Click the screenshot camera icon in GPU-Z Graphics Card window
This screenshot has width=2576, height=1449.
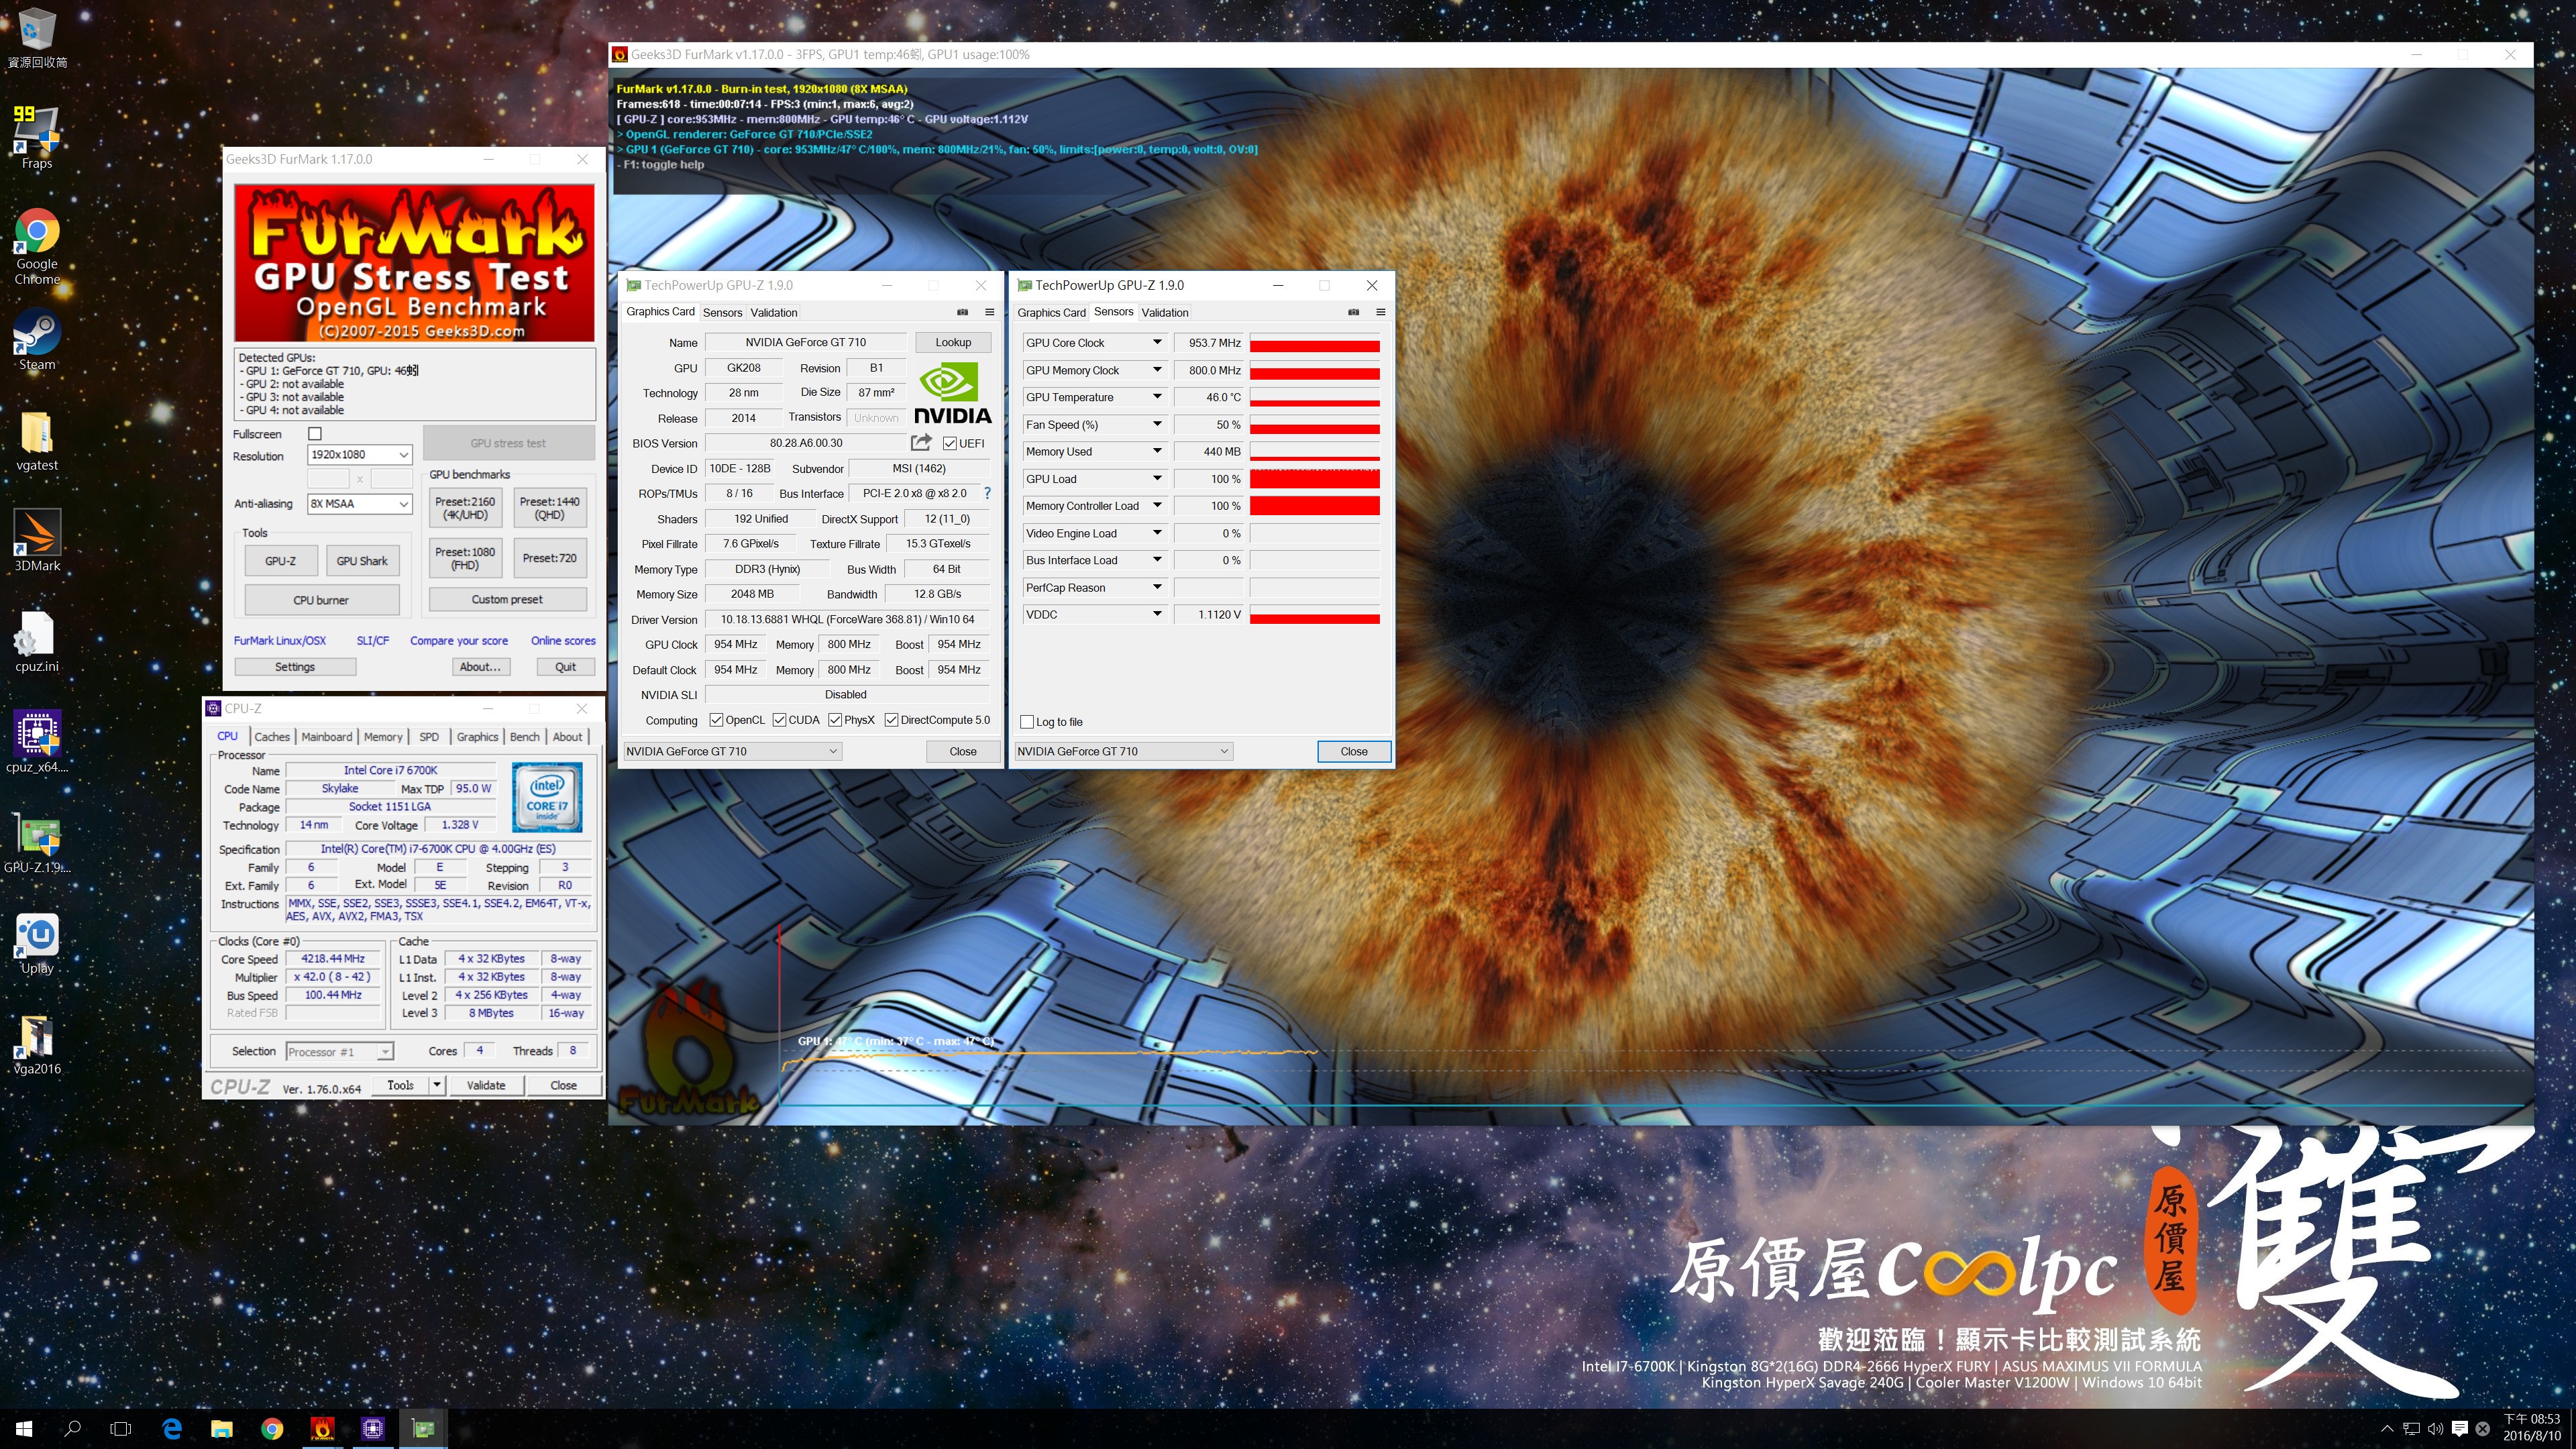tap(962, 312)
